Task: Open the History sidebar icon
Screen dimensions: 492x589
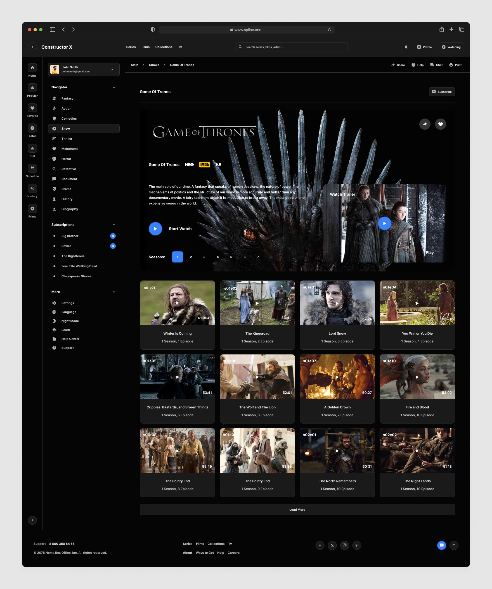Action: pyautogui.click(x=32, y=188)
